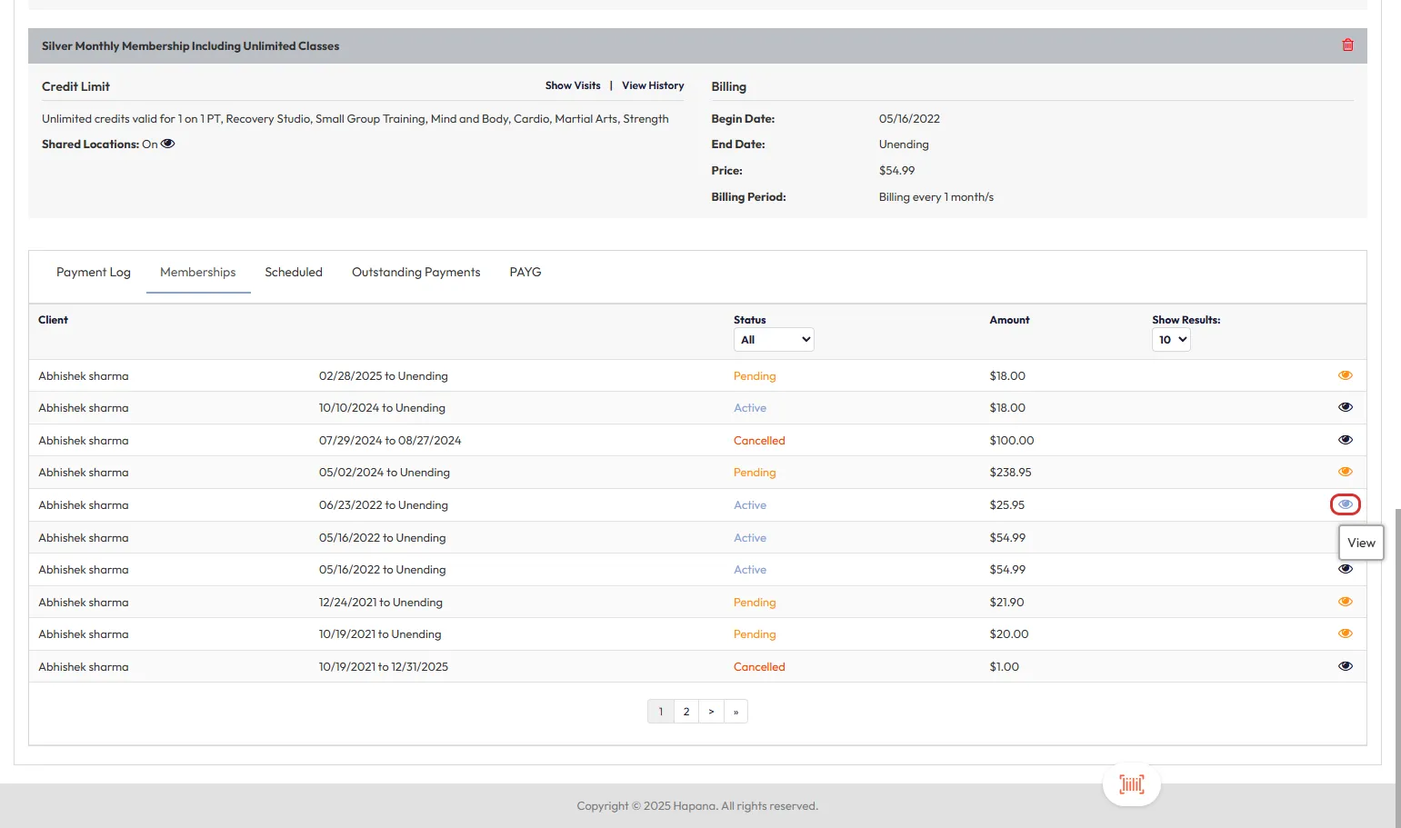Screen dimensions: 1401x828
Task: View the pending $18.00 membership from 02/28/2025
Action: pos(1345,375)
